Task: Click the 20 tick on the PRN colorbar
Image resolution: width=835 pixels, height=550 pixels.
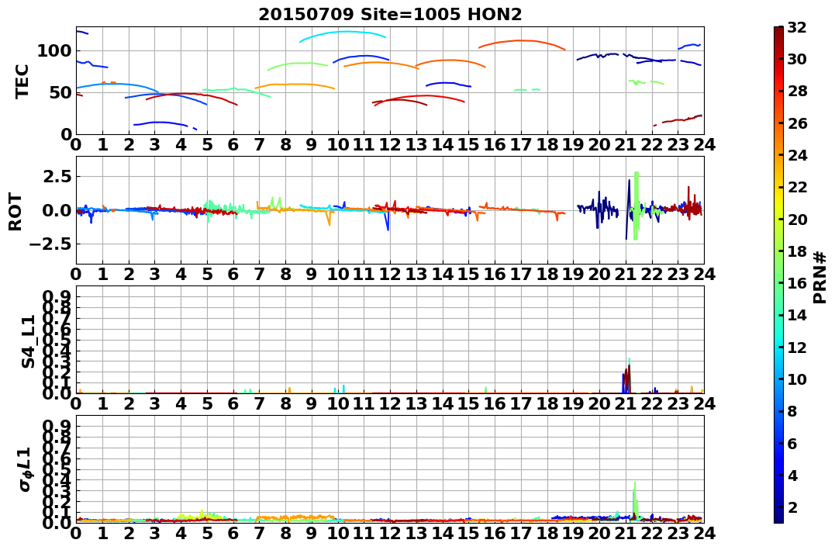Action: (x=798, y=219)
